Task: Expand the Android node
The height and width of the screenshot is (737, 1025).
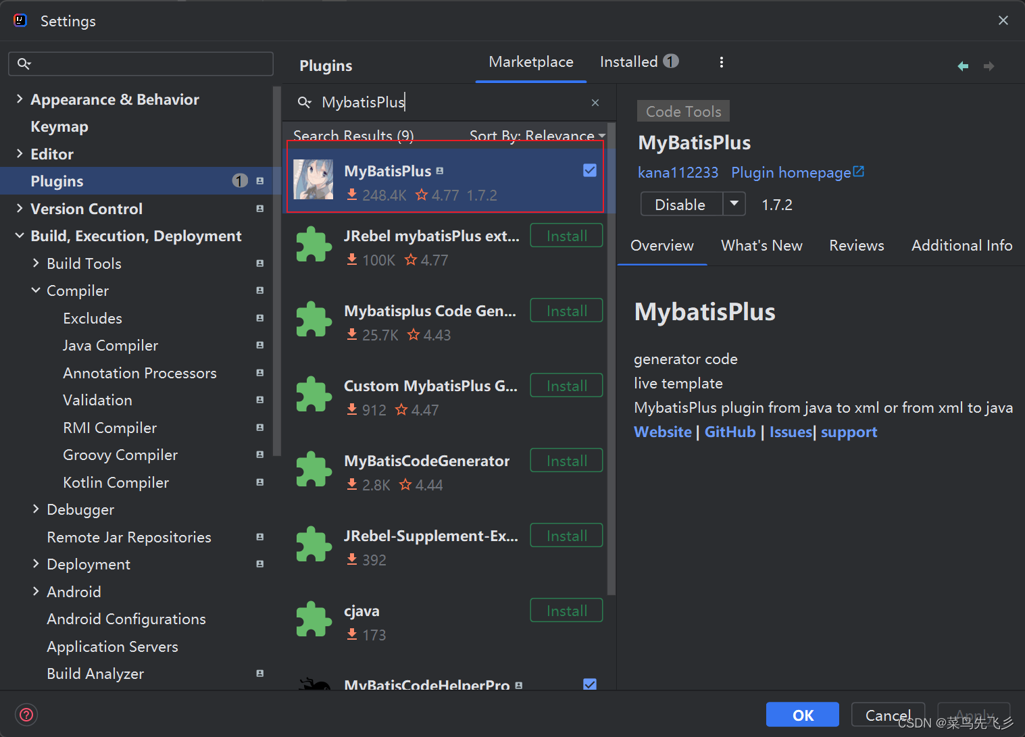Action: point(36,592)
